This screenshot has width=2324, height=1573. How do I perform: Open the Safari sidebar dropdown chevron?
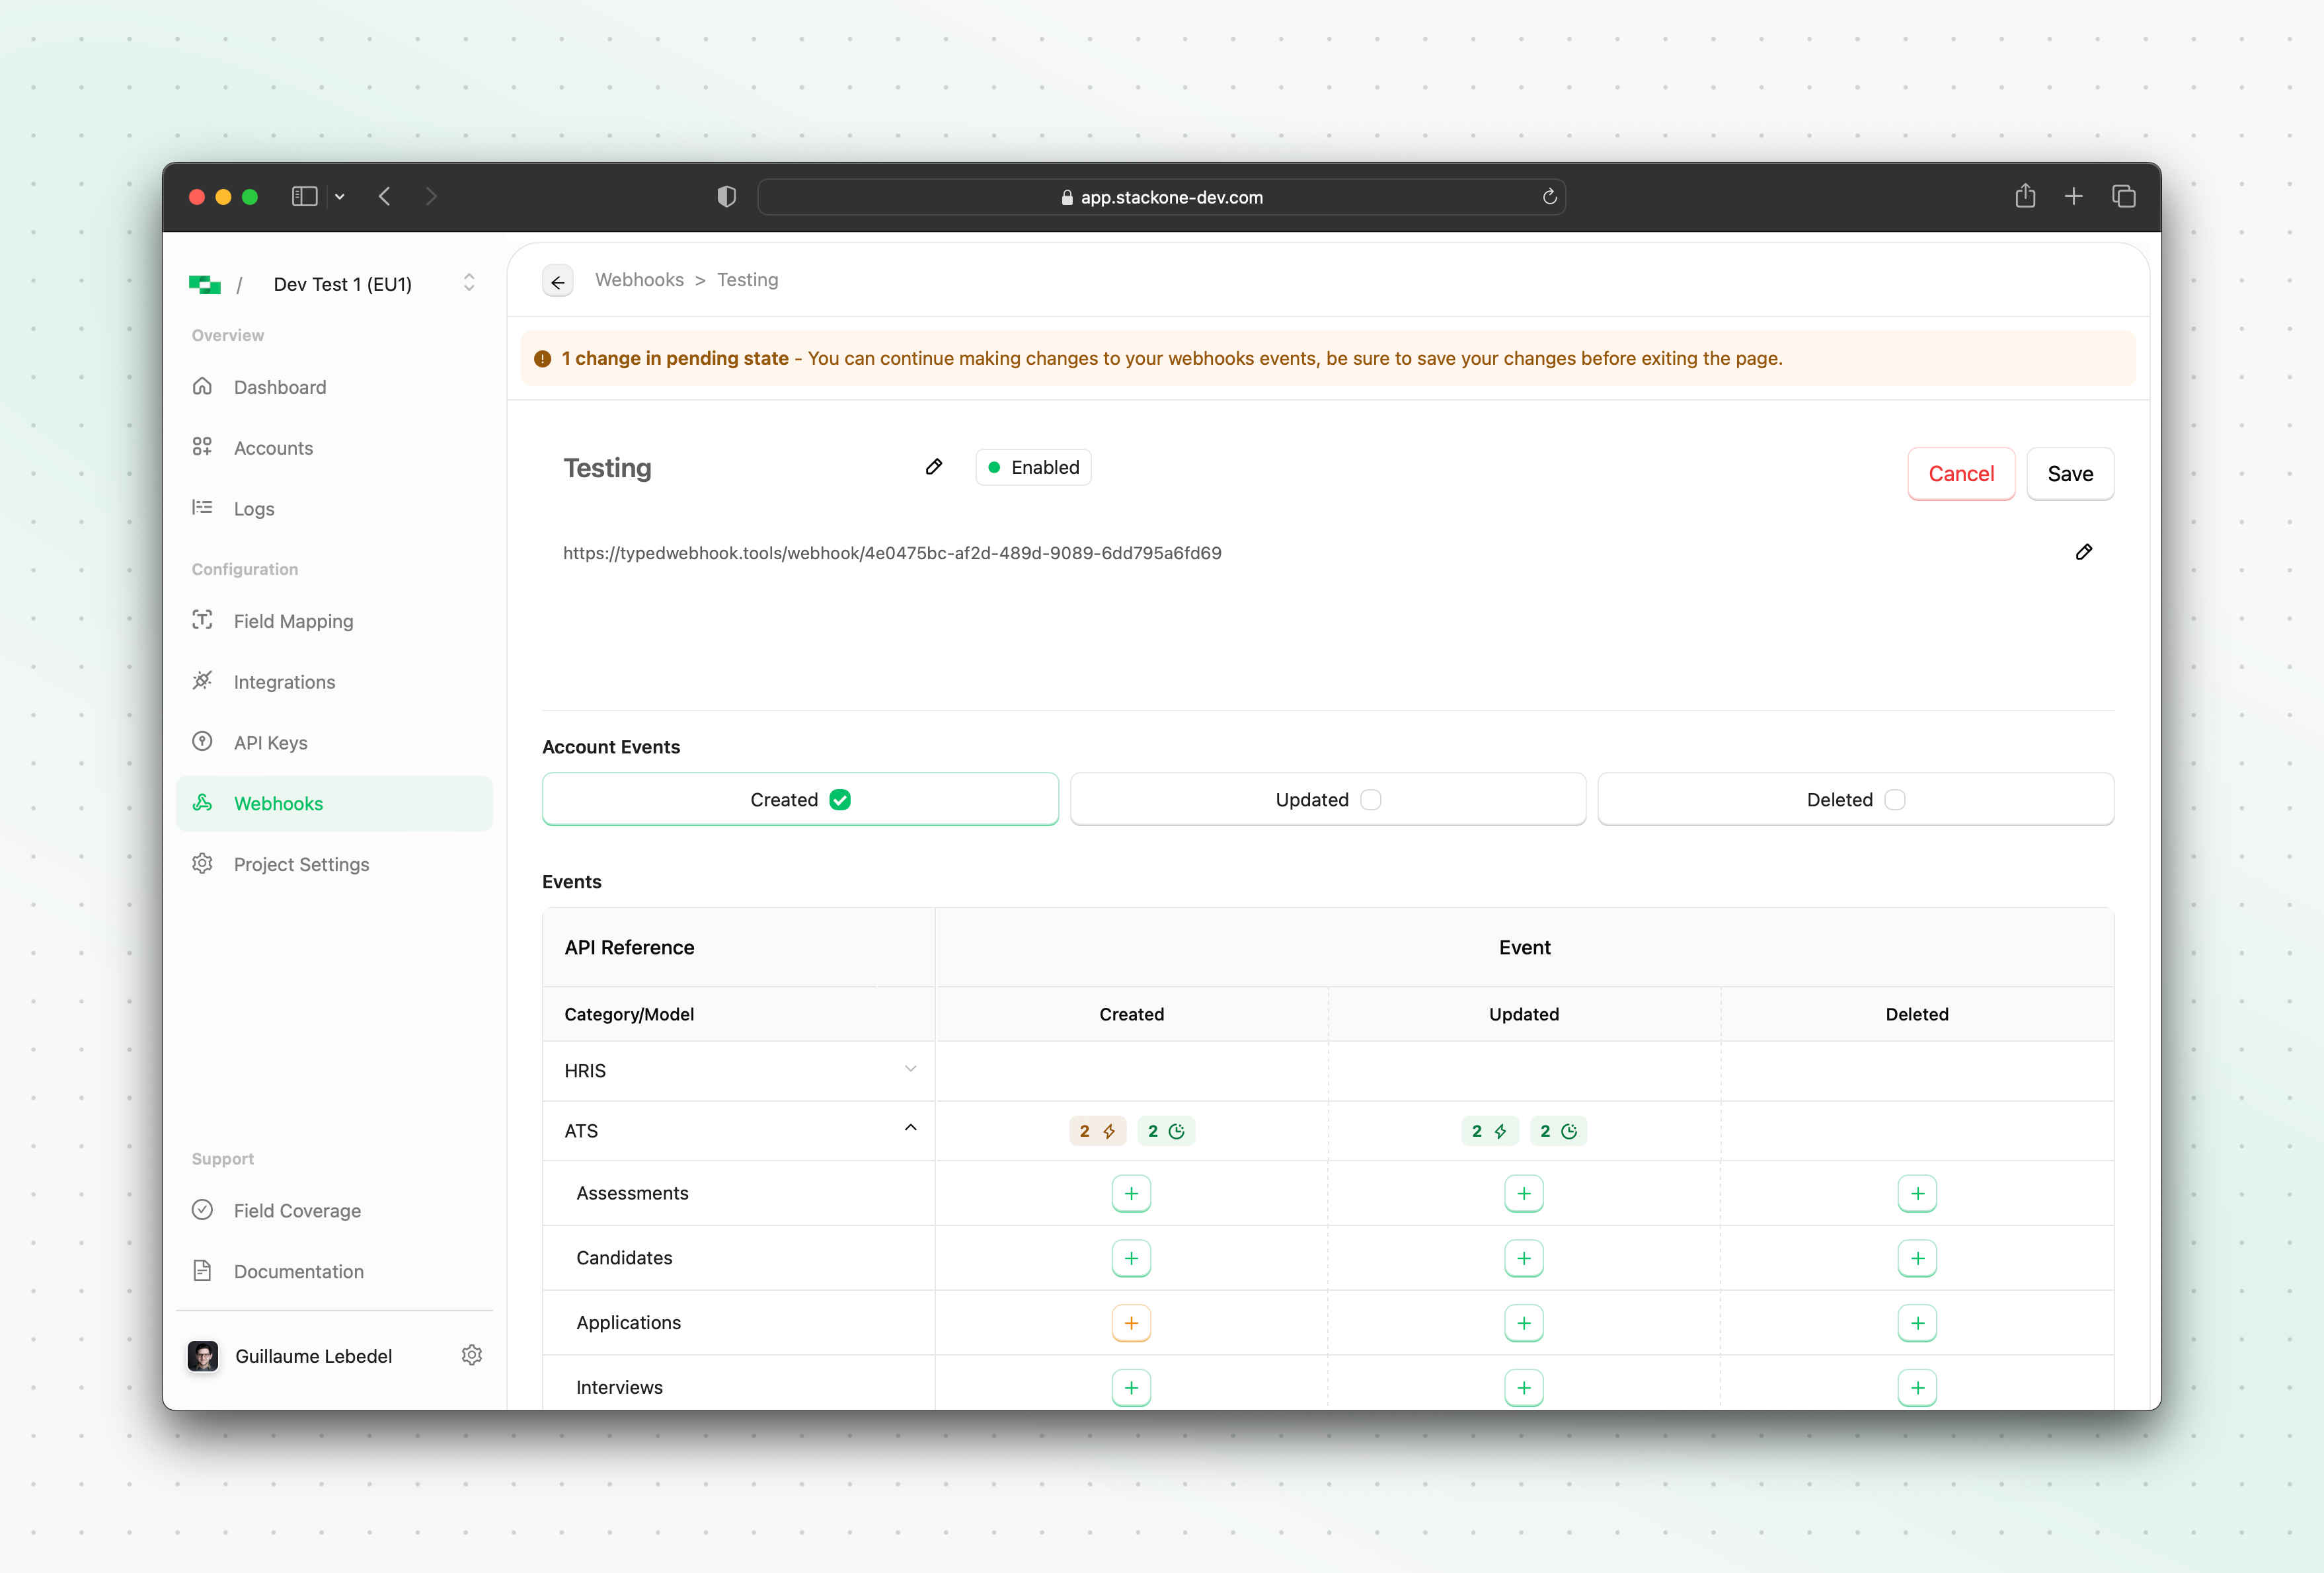[340, 197]
